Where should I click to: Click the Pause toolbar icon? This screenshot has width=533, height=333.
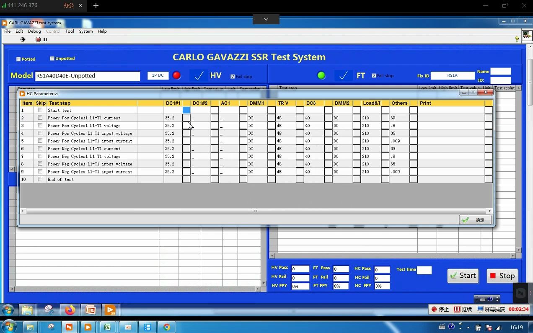(x=45, y=39)
